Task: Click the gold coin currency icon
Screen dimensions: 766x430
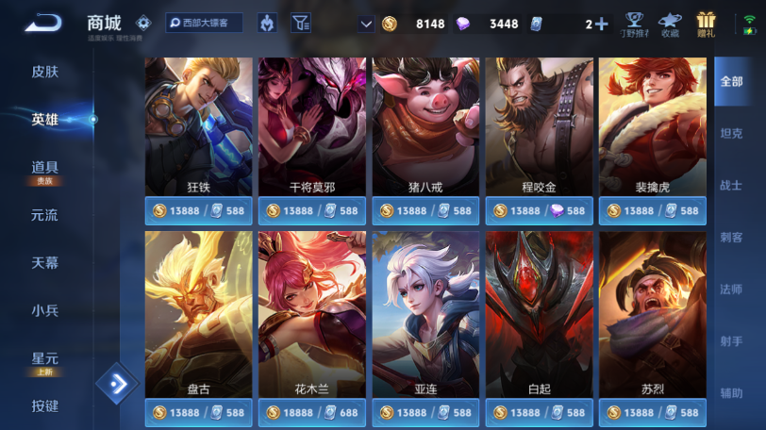Action: [x=390, y=24]
